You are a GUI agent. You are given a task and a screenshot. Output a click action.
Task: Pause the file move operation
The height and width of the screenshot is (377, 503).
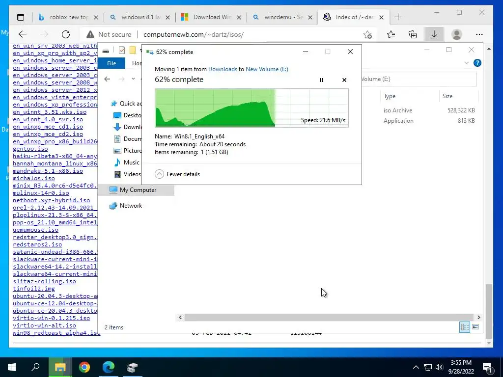(x=321, y=80)
